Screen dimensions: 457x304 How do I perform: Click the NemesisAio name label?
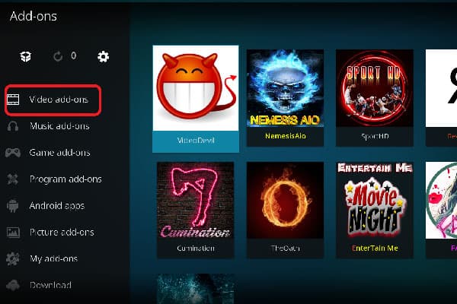286,136
